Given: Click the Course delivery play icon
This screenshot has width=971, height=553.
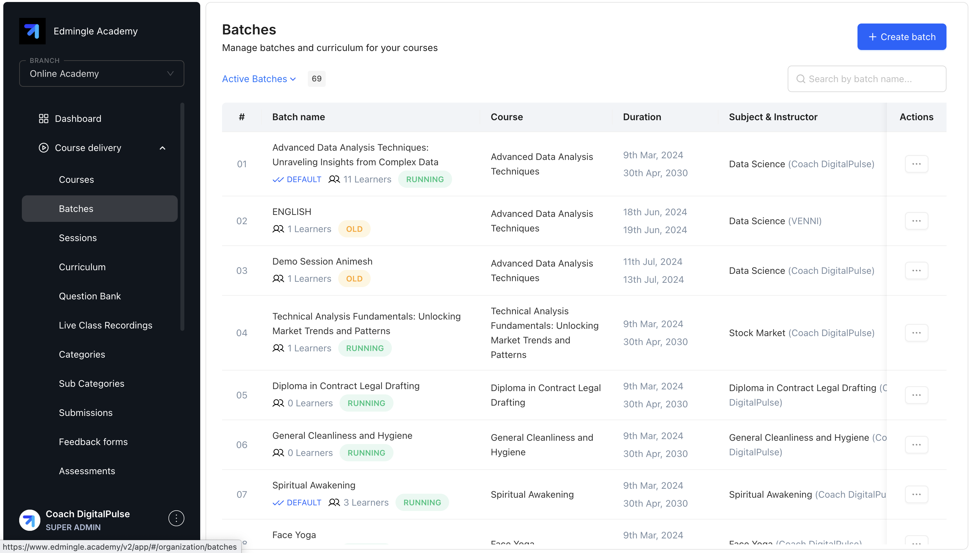Looking at the screenshot, I should tap(44, 148).
